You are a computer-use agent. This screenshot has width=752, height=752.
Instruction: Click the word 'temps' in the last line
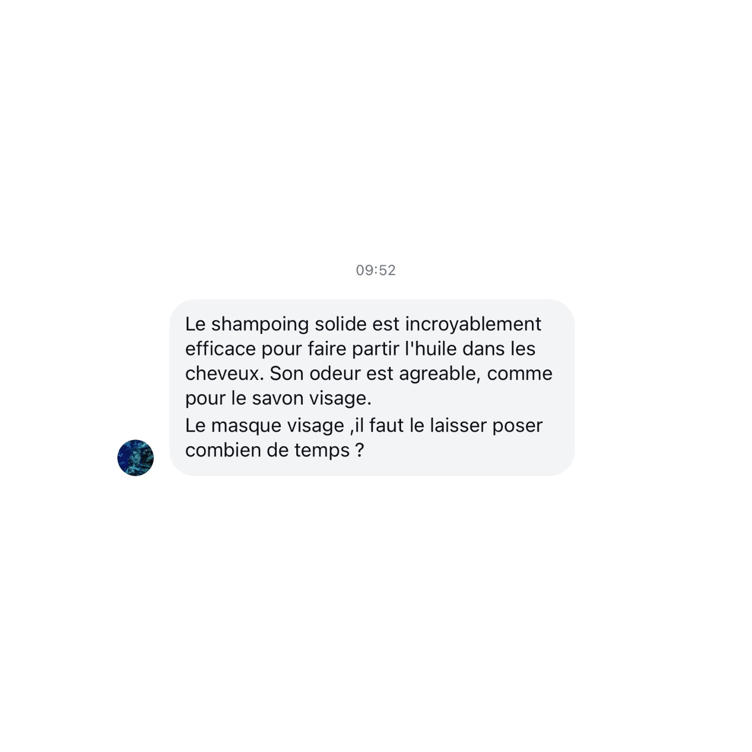click(x=322, y=451)
